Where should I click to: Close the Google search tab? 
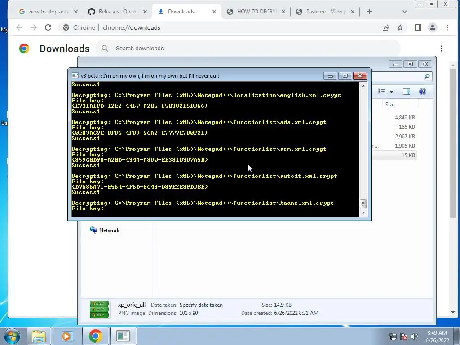[x=75, y=12]
